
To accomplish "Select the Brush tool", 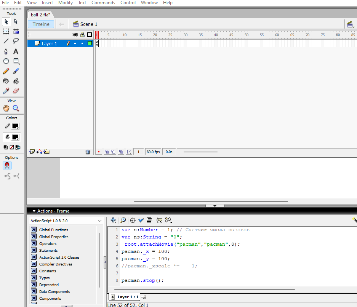I will [16, 71].
